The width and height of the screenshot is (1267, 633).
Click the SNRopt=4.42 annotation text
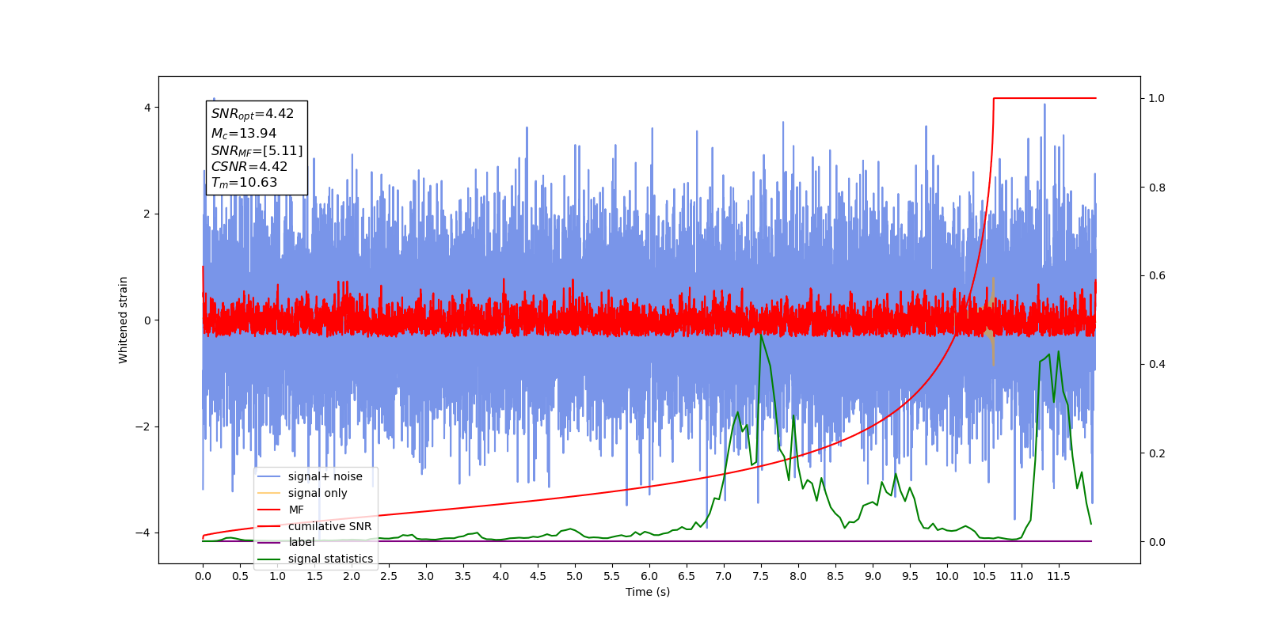click(x=252, y=114)
